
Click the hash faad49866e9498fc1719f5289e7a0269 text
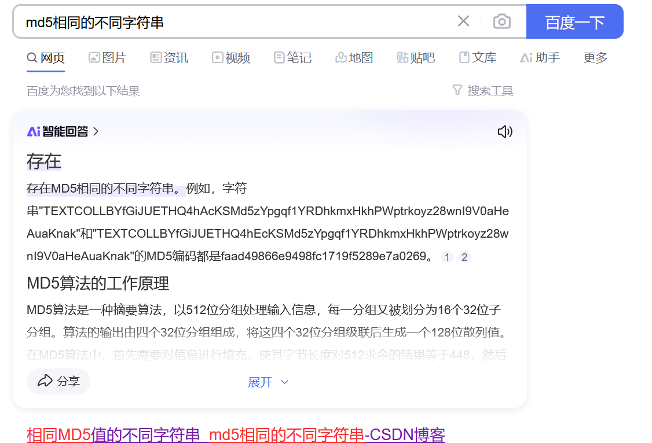tap(324, 256)
